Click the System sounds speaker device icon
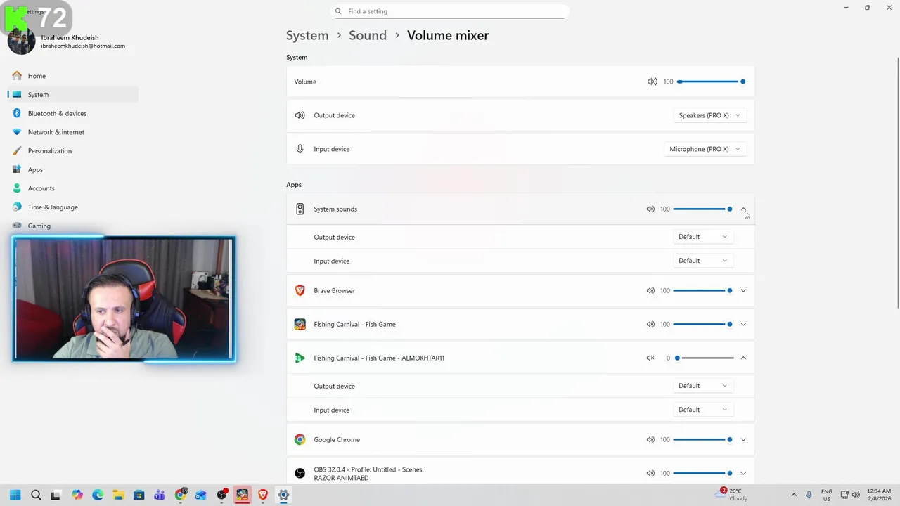Screen dimensions: 900x506 point(300,209)
